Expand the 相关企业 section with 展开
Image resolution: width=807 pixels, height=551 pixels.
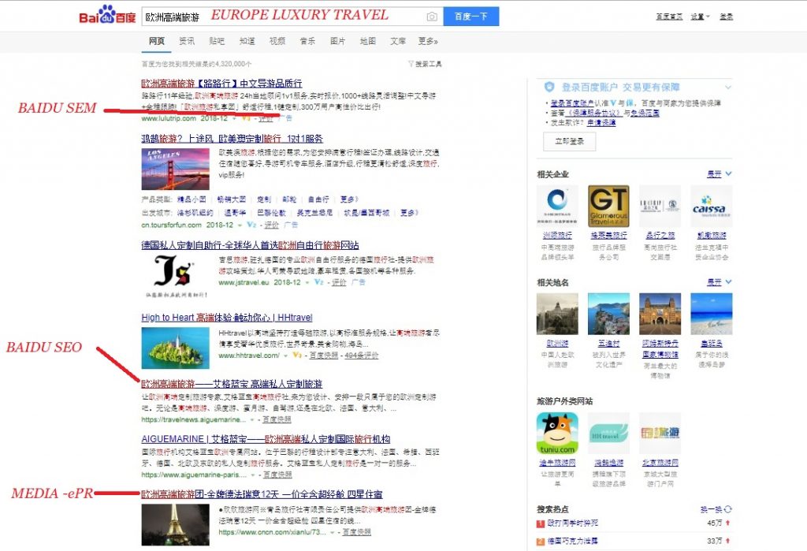click(717, 173)
